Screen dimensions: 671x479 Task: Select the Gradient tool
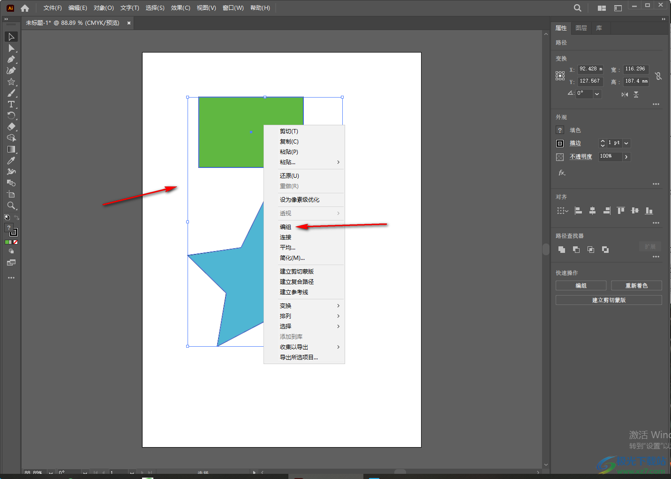click(x=11, y=150)
